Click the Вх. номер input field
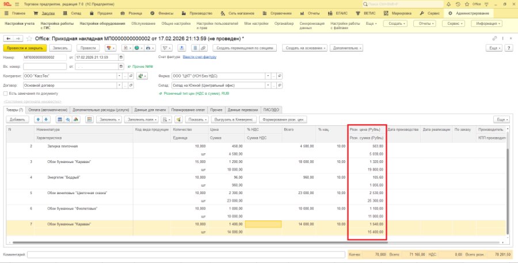Screen dimensions: 518x263 [45, 67]
